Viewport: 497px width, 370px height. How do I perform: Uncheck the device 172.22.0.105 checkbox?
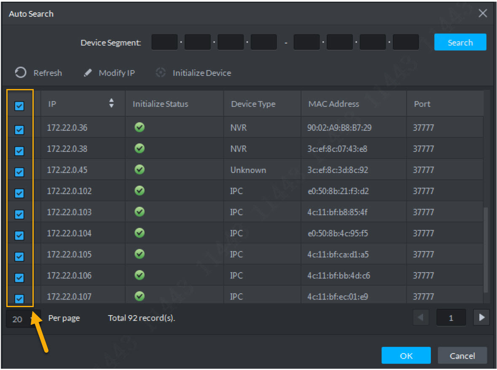(19, 257)
